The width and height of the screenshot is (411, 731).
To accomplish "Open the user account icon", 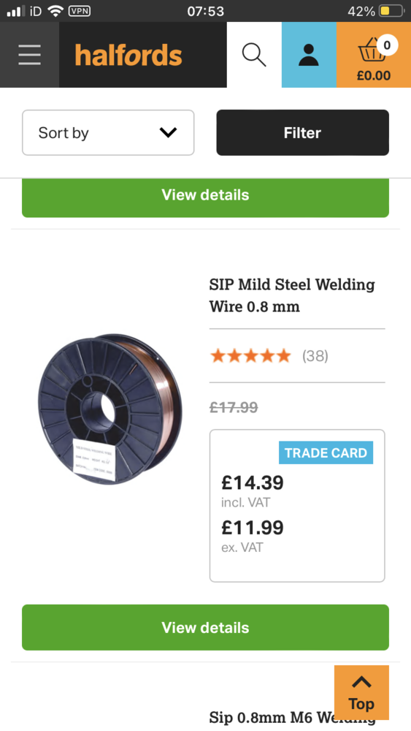I will 309,55.
